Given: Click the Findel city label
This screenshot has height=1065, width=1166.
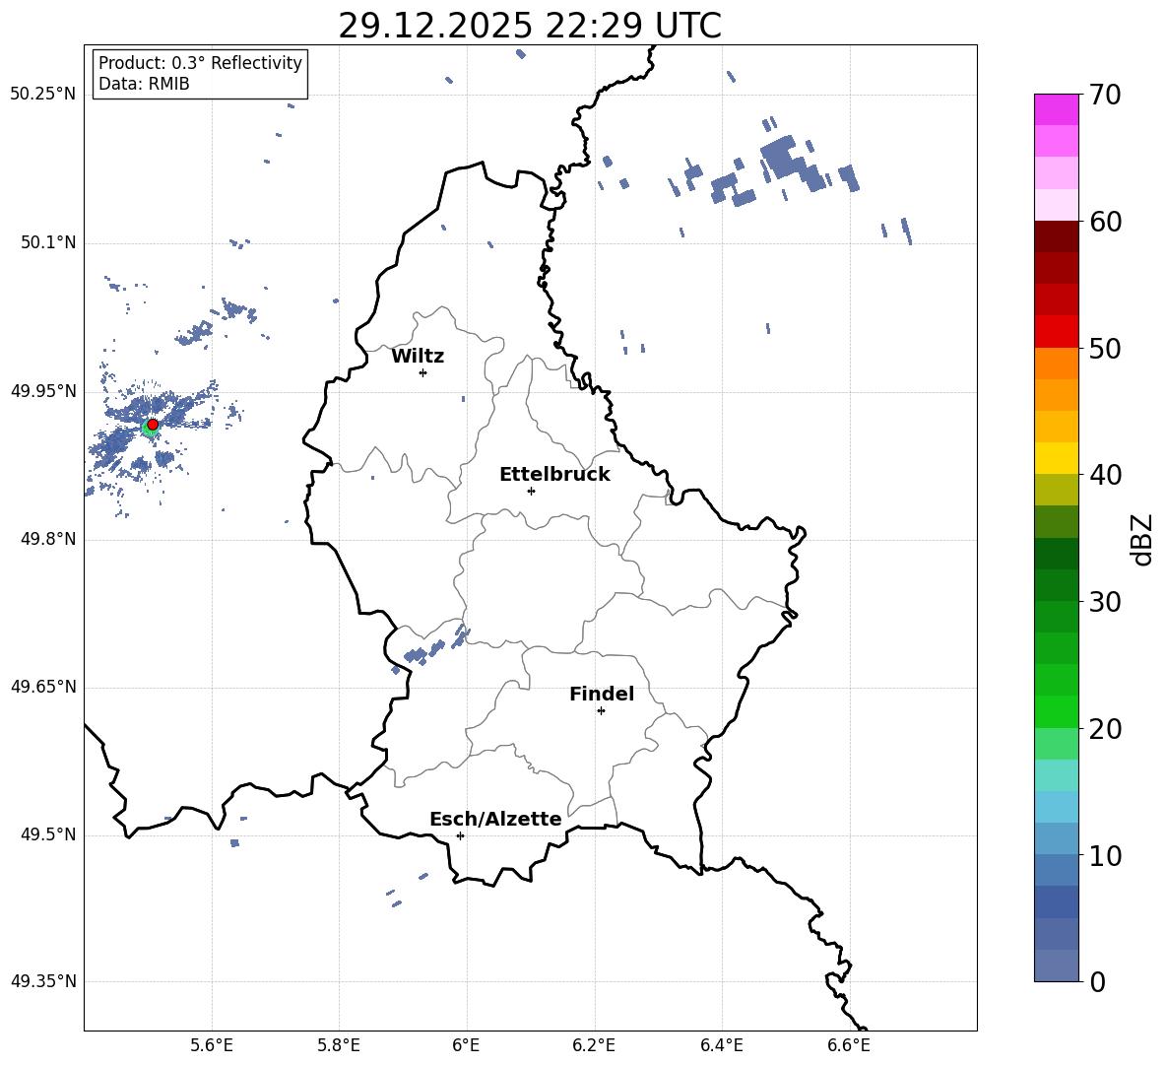Looking at the screenshot, I should tap(602, 694).
